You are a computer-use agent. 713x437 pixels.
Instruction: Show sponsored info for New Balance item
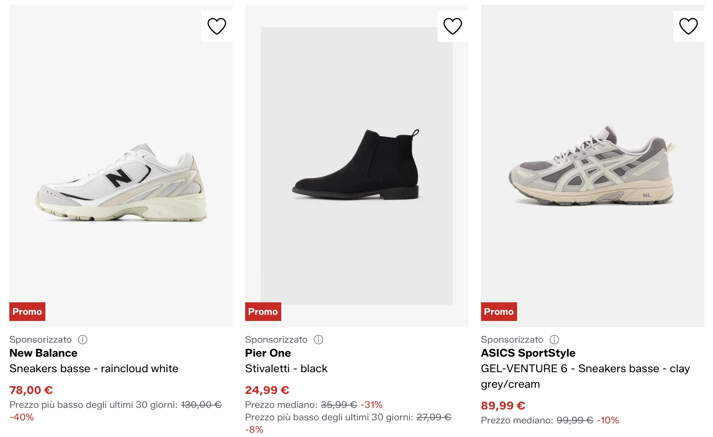(83, 340)
